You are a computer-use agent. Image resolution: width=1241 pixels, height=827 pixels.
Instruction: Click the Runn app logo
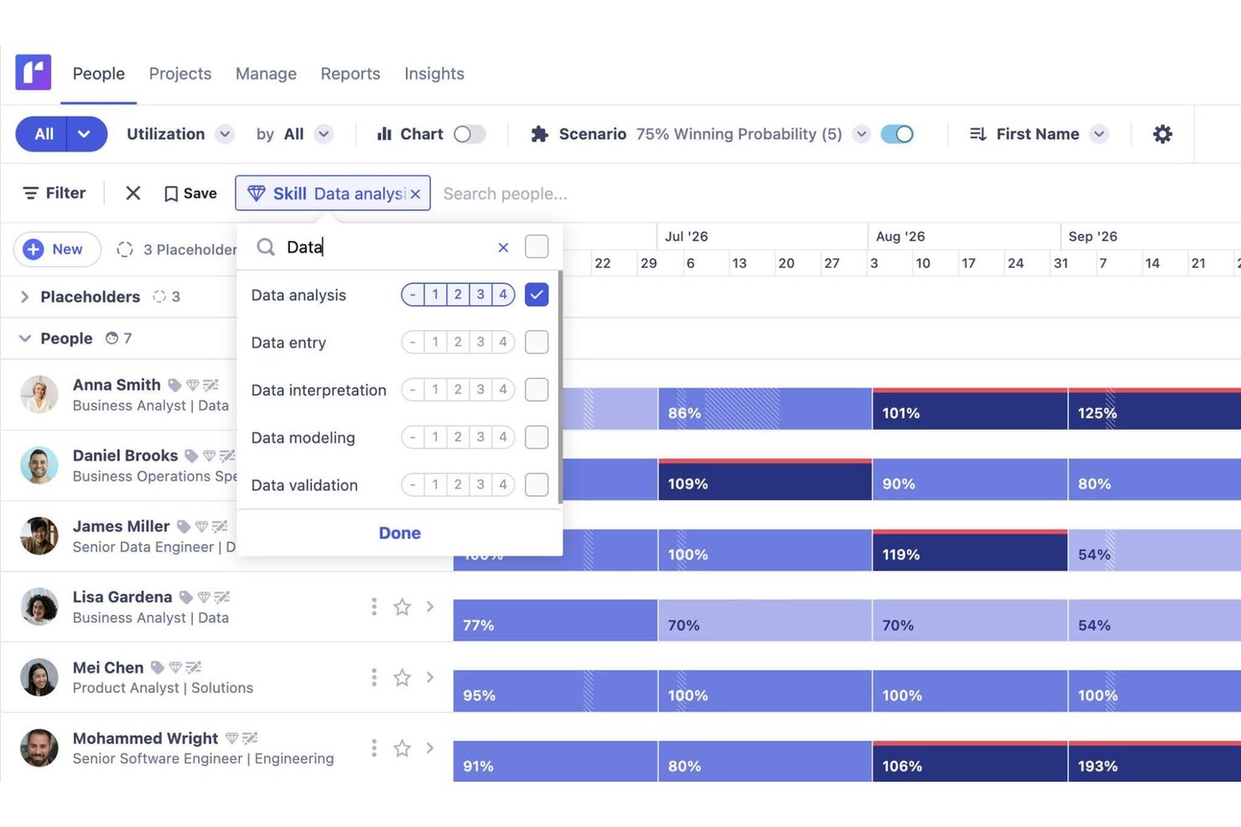(34, 72)
